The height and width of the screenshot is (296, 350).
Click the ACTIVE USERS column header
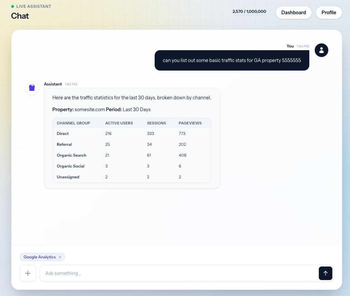tap(119, 123)
